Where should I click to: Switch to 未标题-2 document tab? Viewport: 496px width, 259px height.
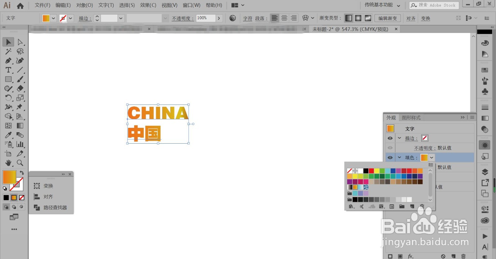coord(354,29)
